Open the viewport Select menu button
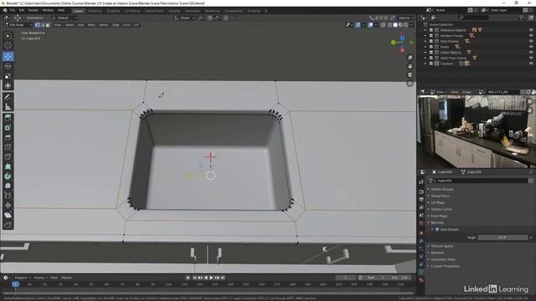The height and width of the screenshot is (301, 536). click(70, 25)
